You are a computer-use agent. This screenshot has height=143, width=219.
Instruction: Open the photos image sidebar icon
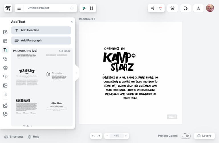(5, 86)
